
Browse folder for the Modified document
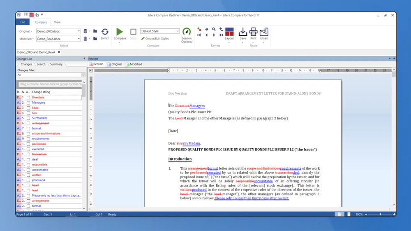coord(95,39)
